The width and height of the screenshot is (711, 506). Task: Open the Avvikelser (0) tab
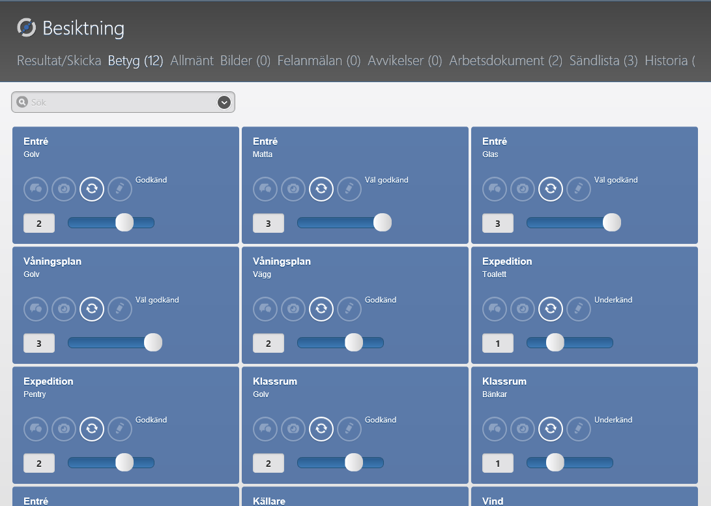tap(405, 61)
